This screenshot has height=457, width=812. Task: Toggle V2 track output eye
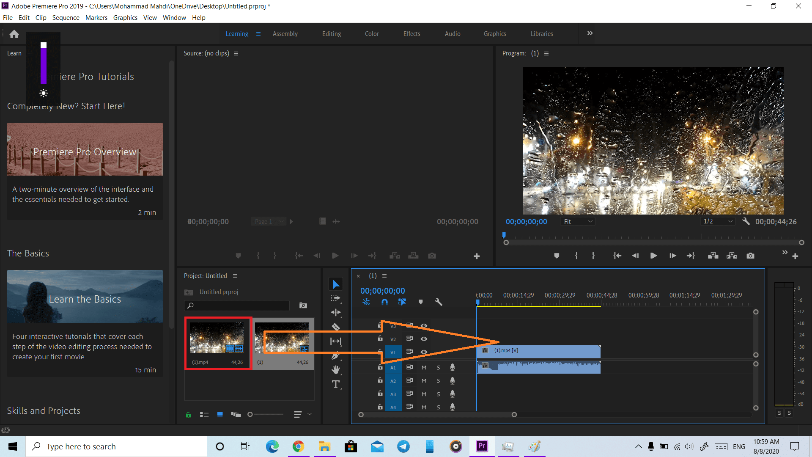[424, 339]
